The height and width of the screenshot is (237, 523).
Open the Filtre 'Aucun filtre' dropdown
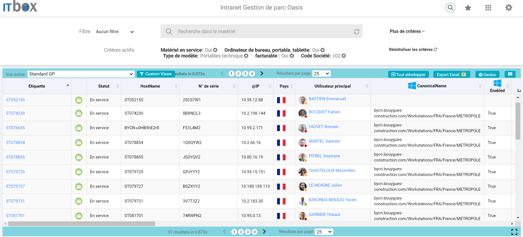(115, 32)
